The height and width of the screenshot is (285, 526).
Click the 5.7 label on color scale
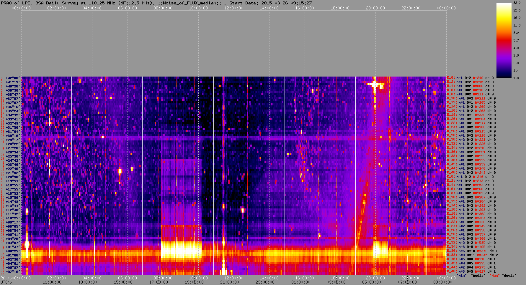tap(516, 40)
